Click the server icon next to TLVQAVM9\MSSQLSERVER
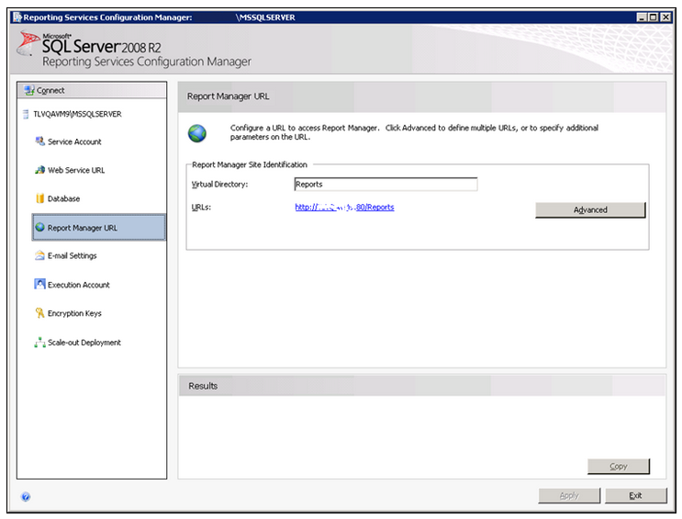This screenshot has height=519, width=682. pos(26,114)
